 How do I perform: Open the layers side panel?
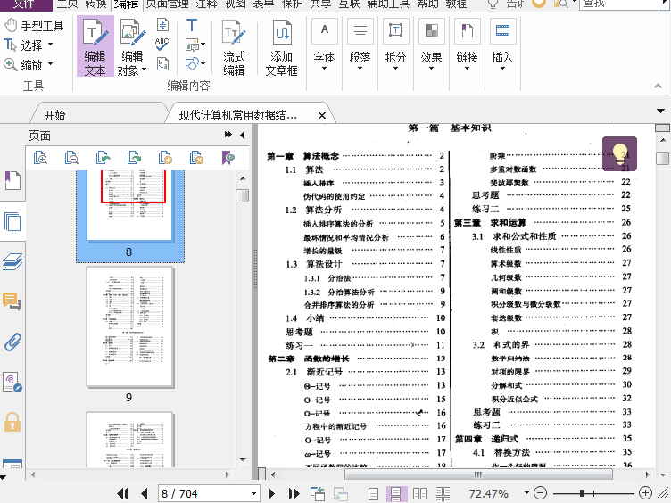tap(12, 261)
